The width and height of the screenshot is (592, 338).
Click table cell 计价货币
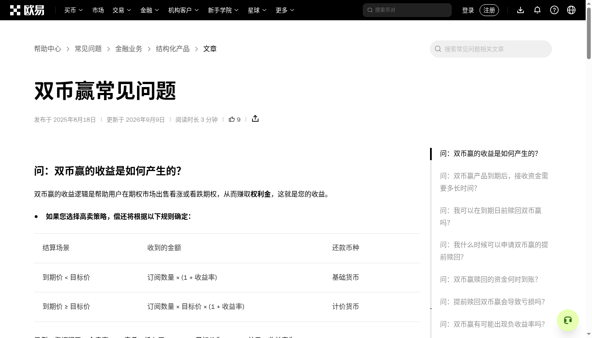coord(345,307)
